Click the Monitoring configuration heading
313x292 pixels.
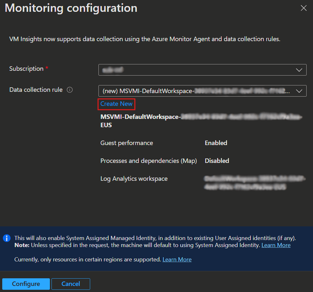(x=71, y=8)
